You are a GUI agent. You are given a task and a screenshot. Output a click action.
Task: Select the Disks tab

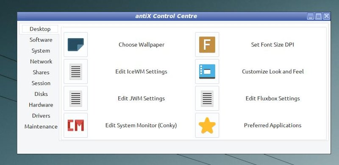(41, 94)
